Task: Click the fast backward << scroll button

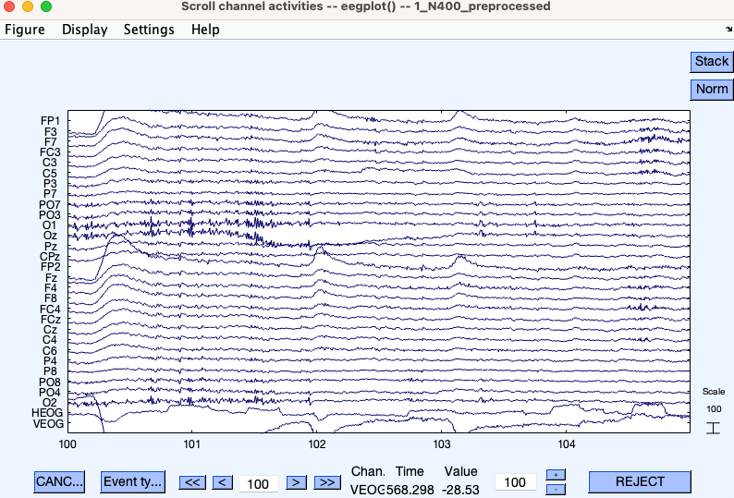Action: [x=192, y=482]
